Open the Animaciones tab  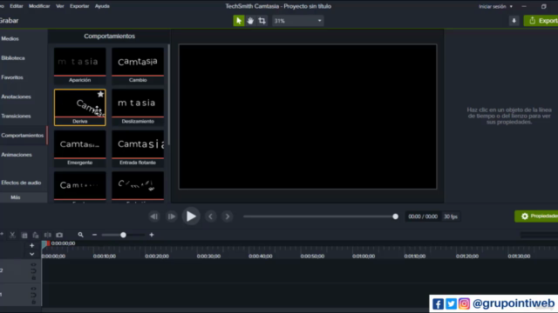[17, 155]
